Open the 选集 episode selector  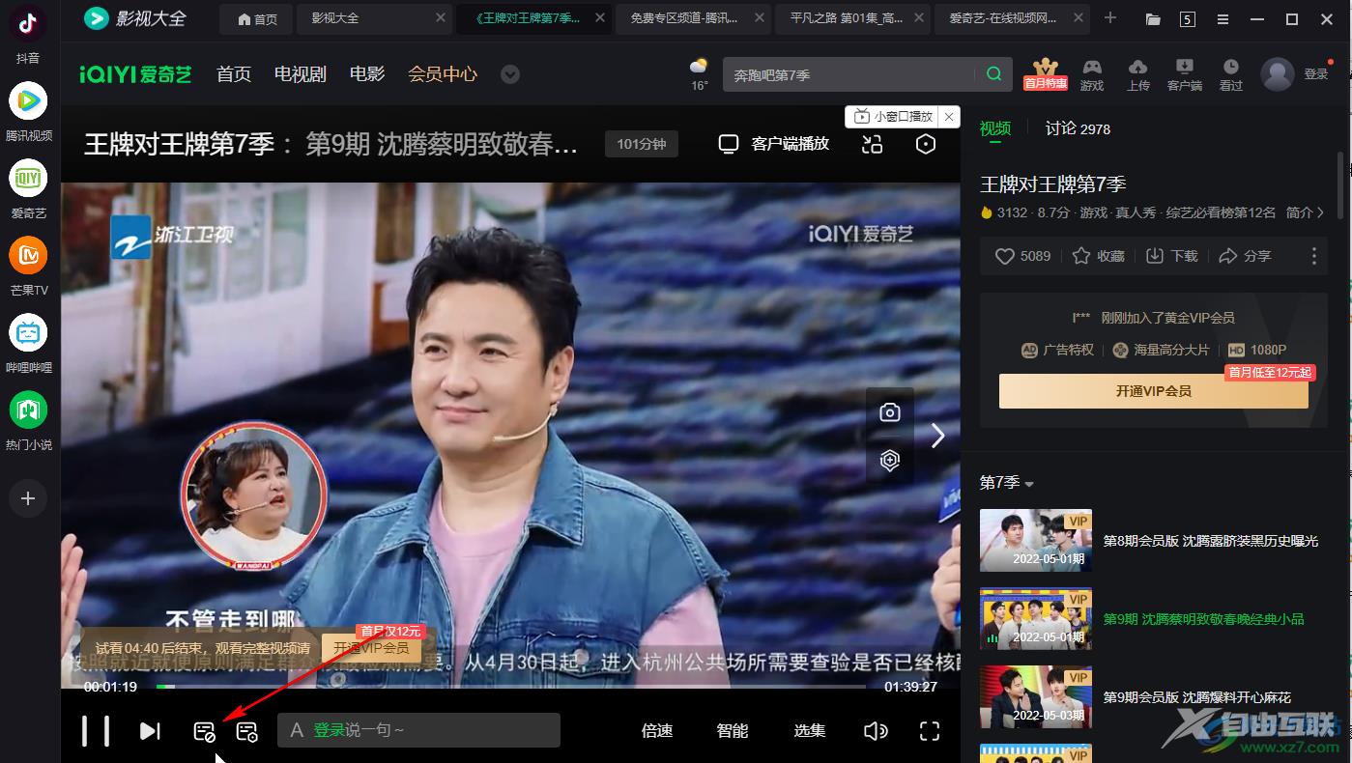[x=810, y=731]
